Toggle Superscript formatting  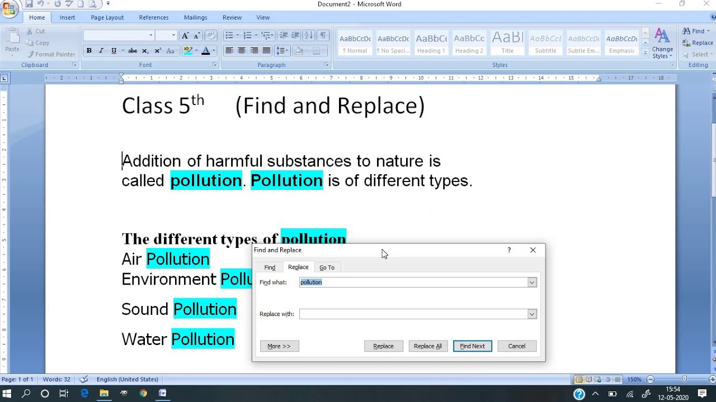[157, 51]
